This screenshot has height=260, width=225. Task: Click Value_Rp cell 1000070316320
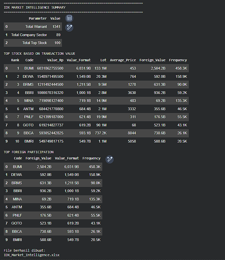click(50, 93)
